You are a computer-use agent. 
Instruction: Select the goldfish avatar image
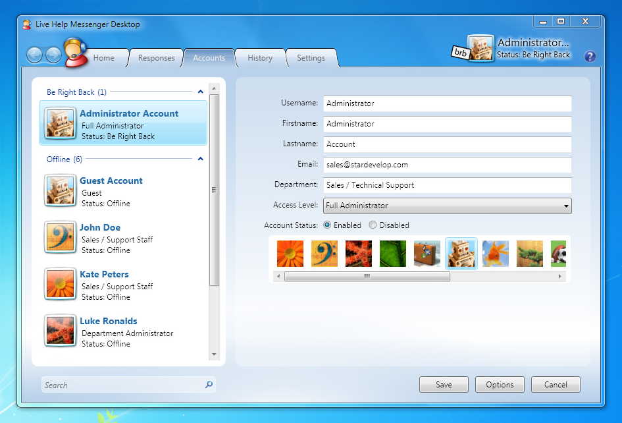[x=495, y=254]
